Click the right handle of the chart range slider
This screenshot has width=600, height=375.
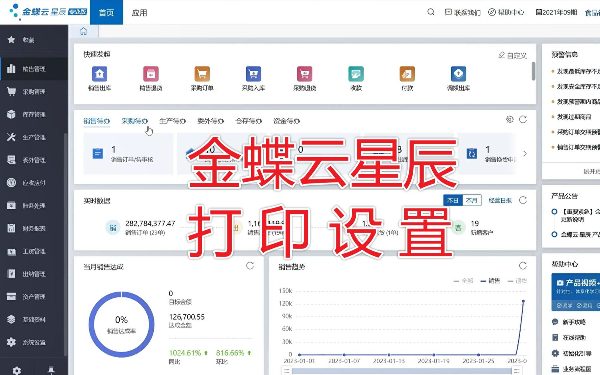click(516, 371)
